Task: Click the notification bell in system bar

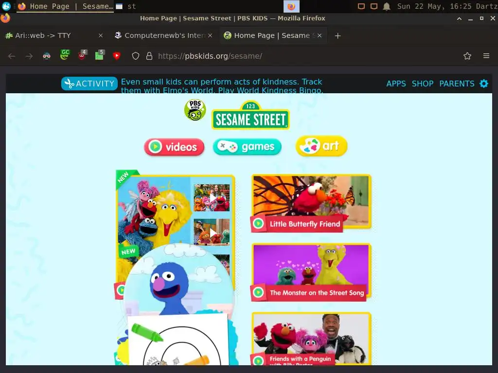Action: [x=387, y=6]
